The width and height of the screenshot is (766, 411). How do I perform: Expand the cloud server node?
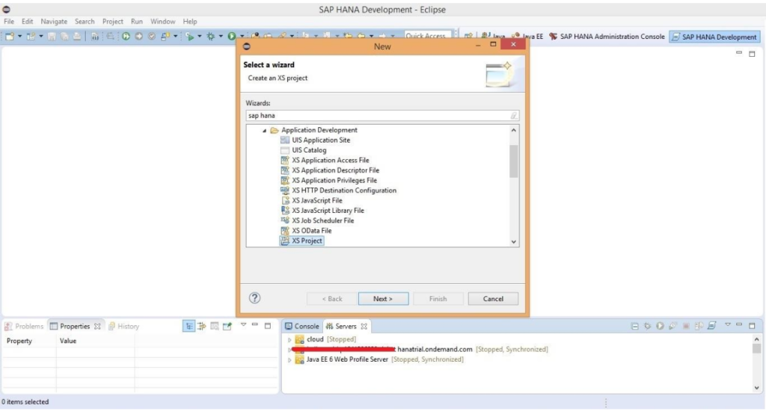pyautogui.click(x=289, y=340)
